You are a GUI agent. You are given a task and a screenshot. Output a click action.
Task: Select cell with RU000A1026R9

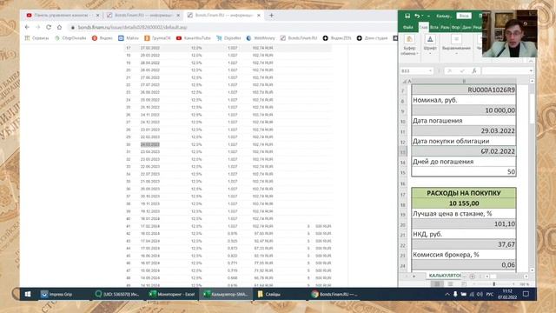click(x=463, y=90)
